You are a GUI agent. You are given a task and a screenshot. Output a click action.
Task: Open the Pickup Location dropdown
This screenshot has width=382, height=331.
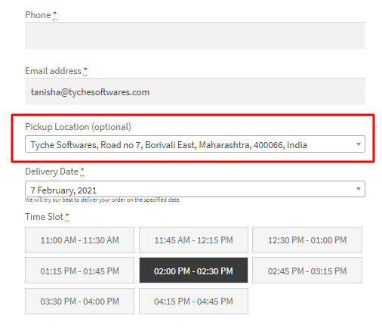195,144
